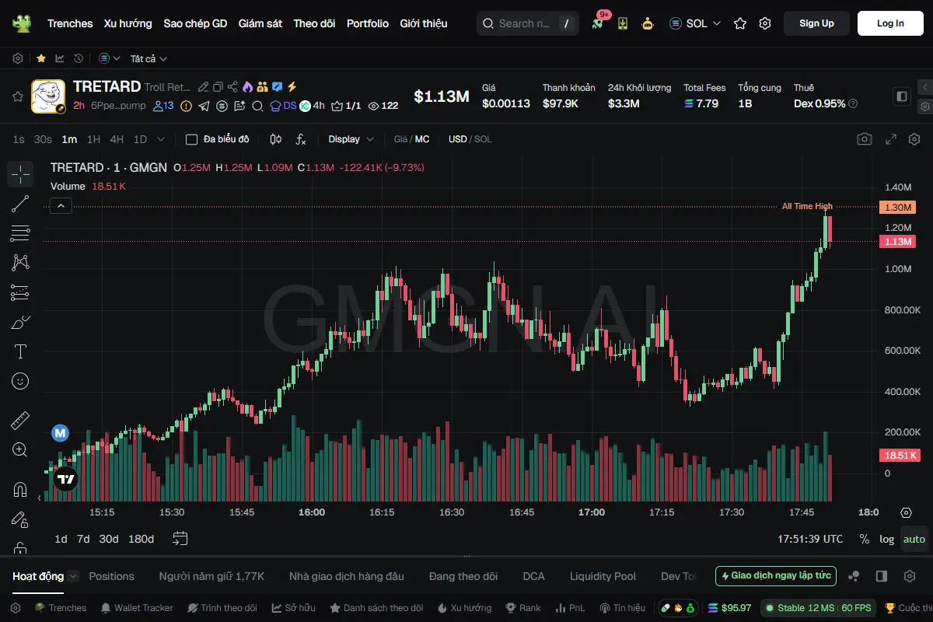Select the ruler measure tool
The height and width of the screenshot is (622, 933).
20,421
